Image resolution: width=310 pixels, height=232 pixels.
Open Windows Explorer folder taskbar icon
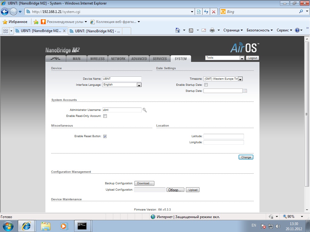tap(45, 226)
